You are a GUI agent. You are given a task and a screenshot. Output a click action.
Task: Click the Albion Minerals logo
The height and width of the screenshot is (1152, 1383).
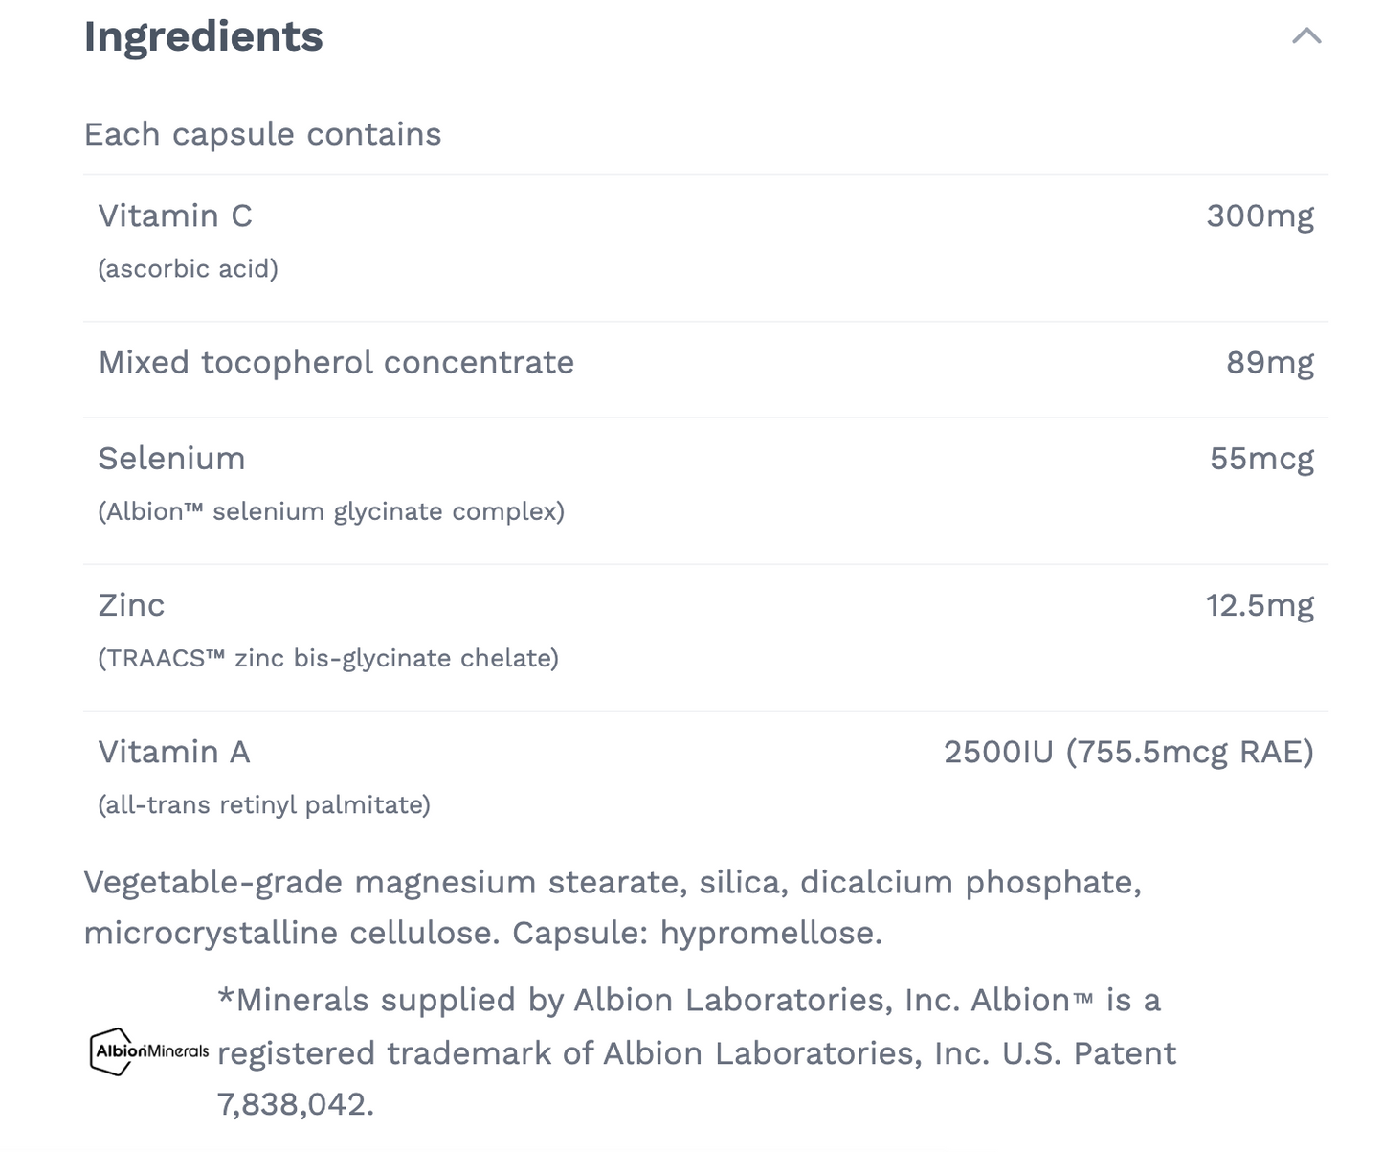click(149, 1051)
